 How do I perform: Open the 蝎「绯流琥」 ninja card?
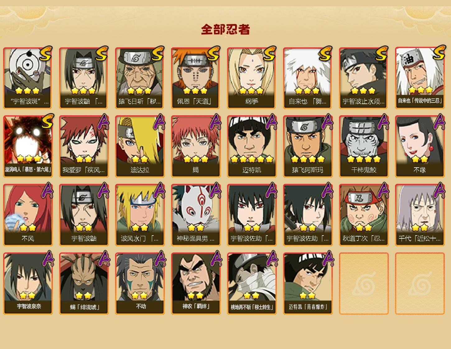84,284
